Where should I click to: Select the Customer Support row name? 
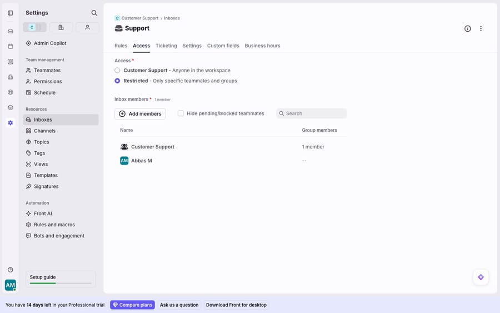pyautogui.click(x=153, y=147)
